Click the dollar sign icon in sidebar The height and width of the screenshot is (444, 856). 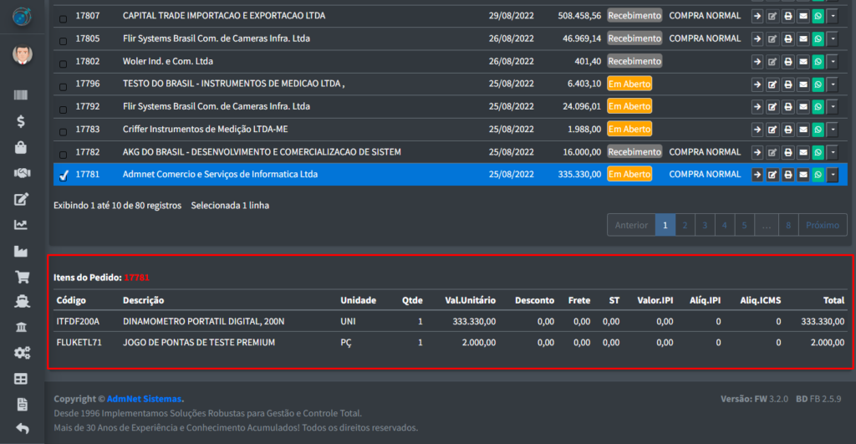22,121
